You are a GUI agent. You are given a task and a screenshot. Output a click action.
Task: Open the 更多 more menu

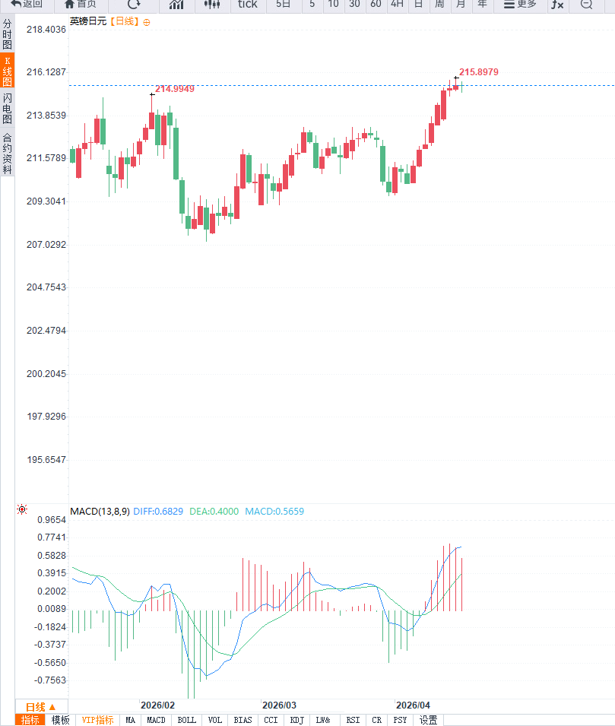click(x=520, y=4)
